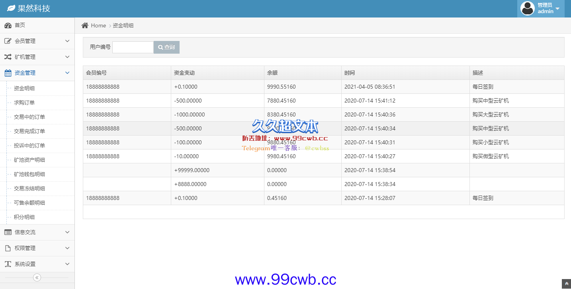This screenshot has height=289, width=571.
Task: Click balance value 9990.55160
Action: pyautogui.click(x=282, y=87)
